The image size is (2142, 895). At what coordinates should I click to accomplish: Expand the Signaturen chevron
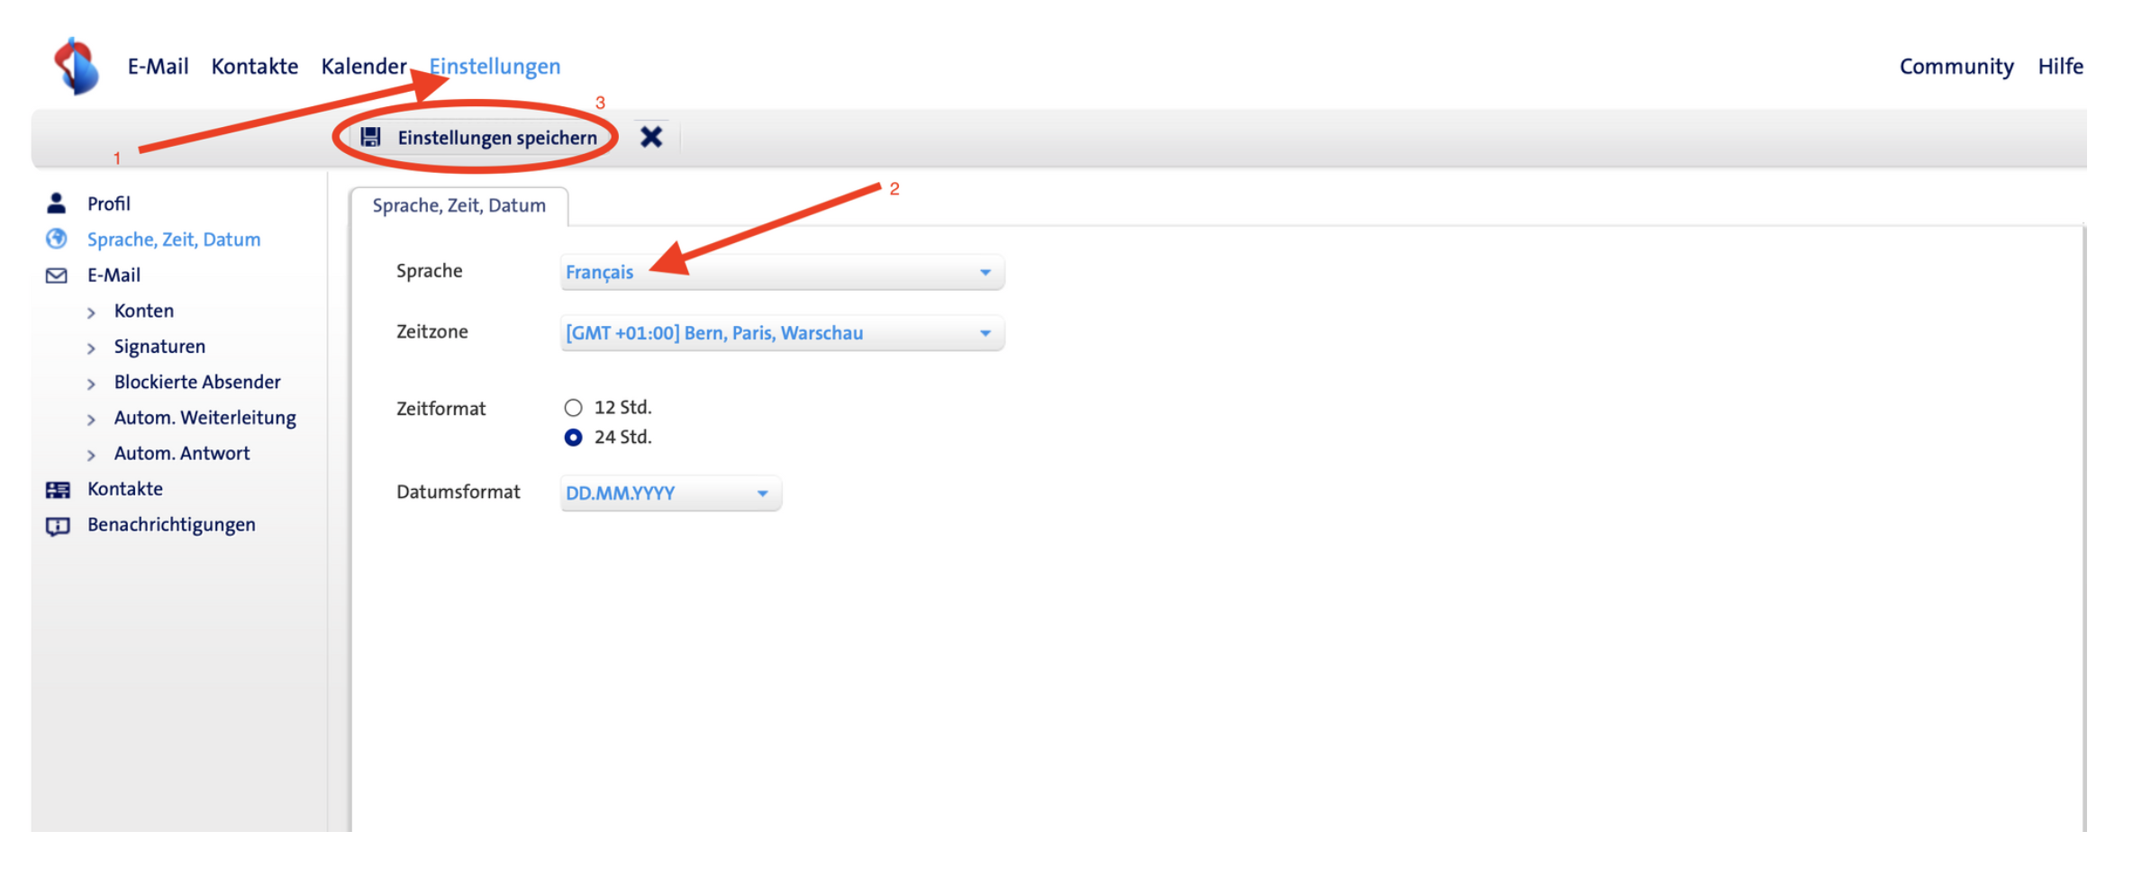coord(91,348)
